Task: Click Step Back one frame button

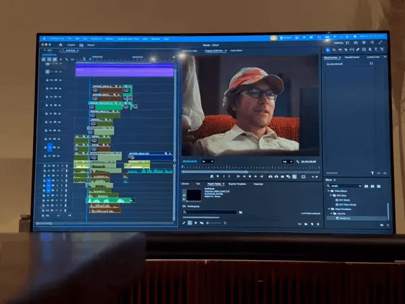Action: tap(244, 176)
